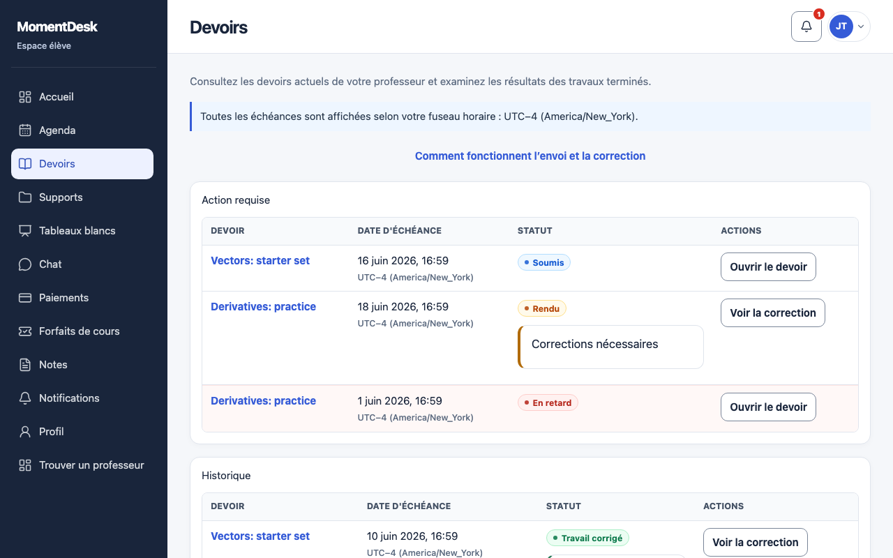Click the Rendu status badge

(542, 308)
